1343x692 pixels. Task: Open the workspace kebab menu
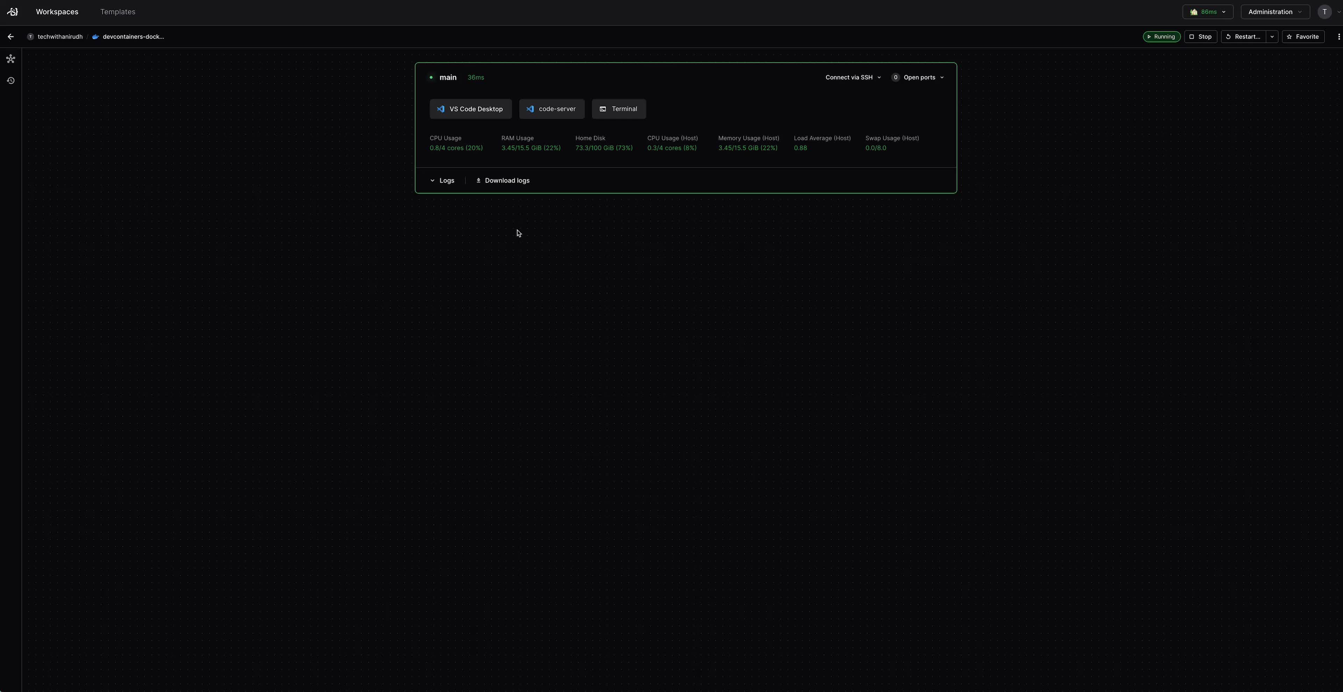point(1338,36)
